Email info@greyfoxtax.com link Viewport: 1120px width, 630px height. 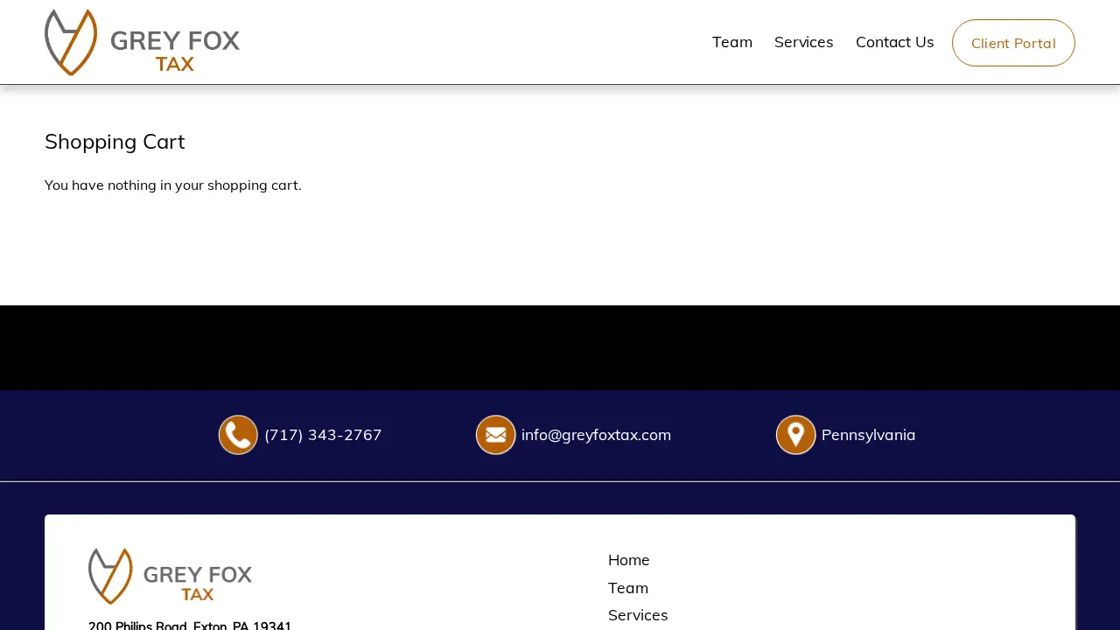point(596,435)
